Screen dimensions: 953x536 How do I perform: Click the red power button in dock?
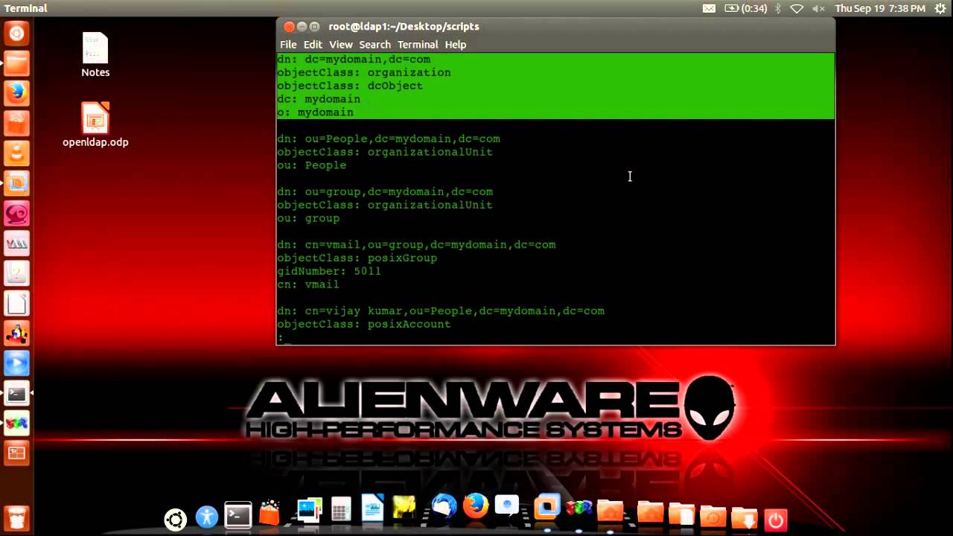pos(775,520)
